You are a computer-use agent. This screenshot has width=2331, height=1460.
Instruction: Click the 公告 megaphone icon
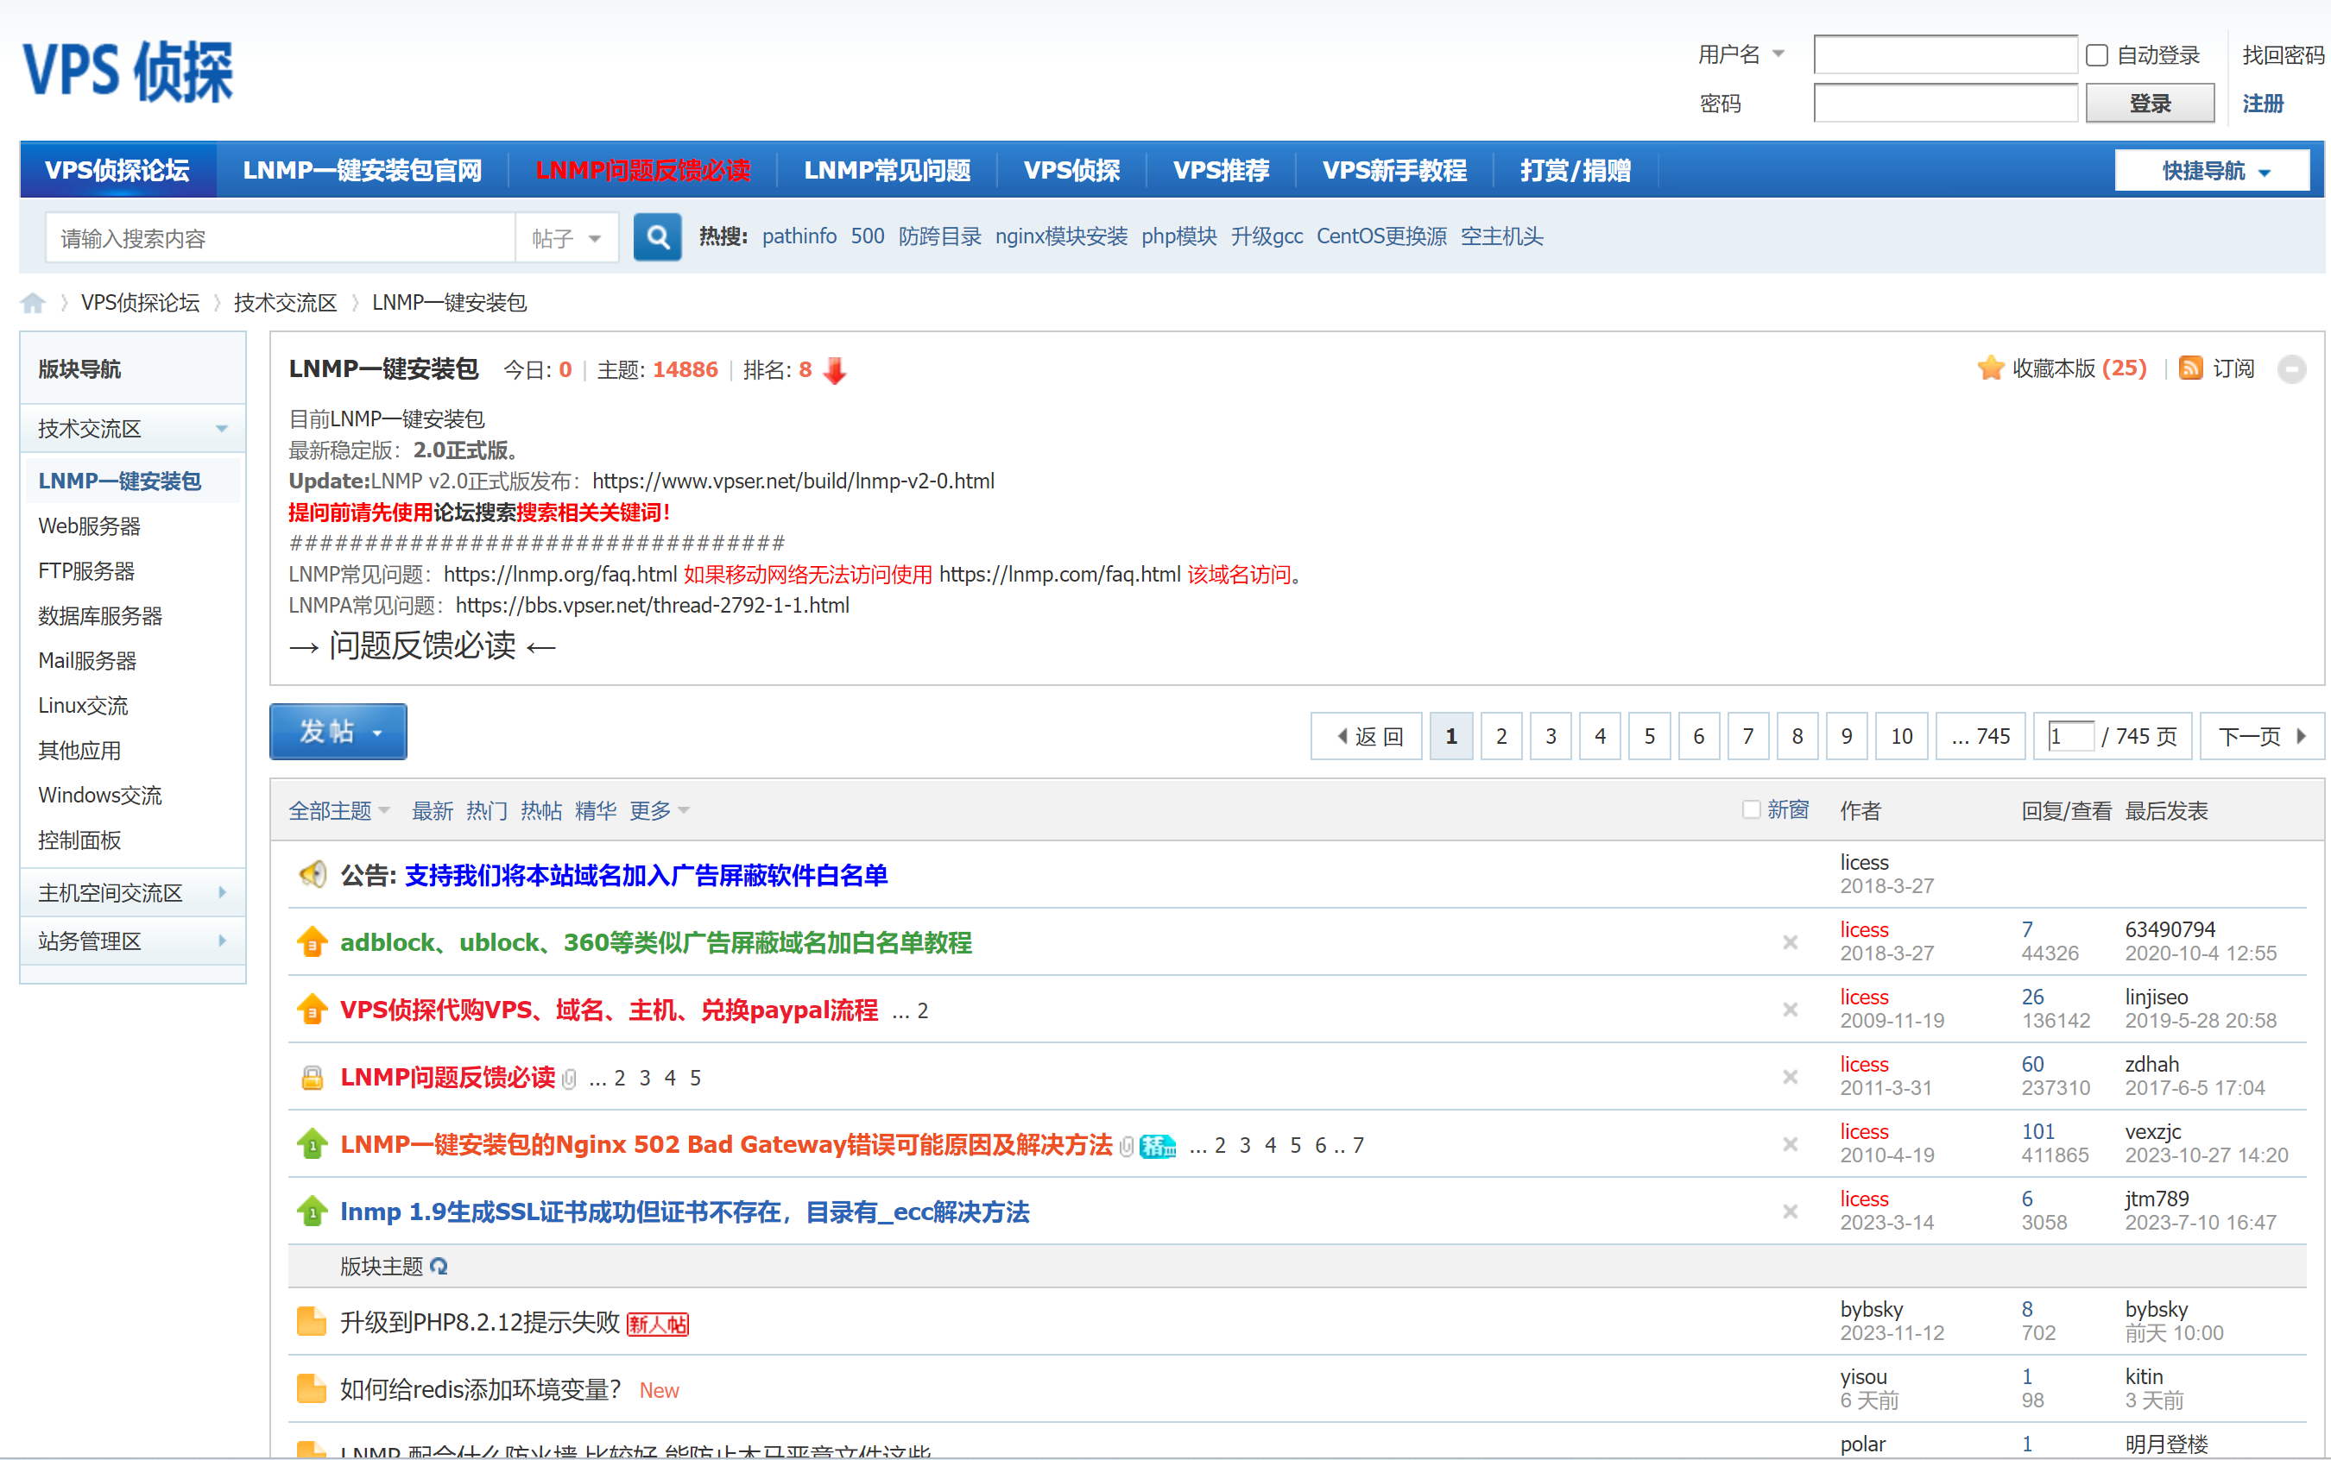312,875
